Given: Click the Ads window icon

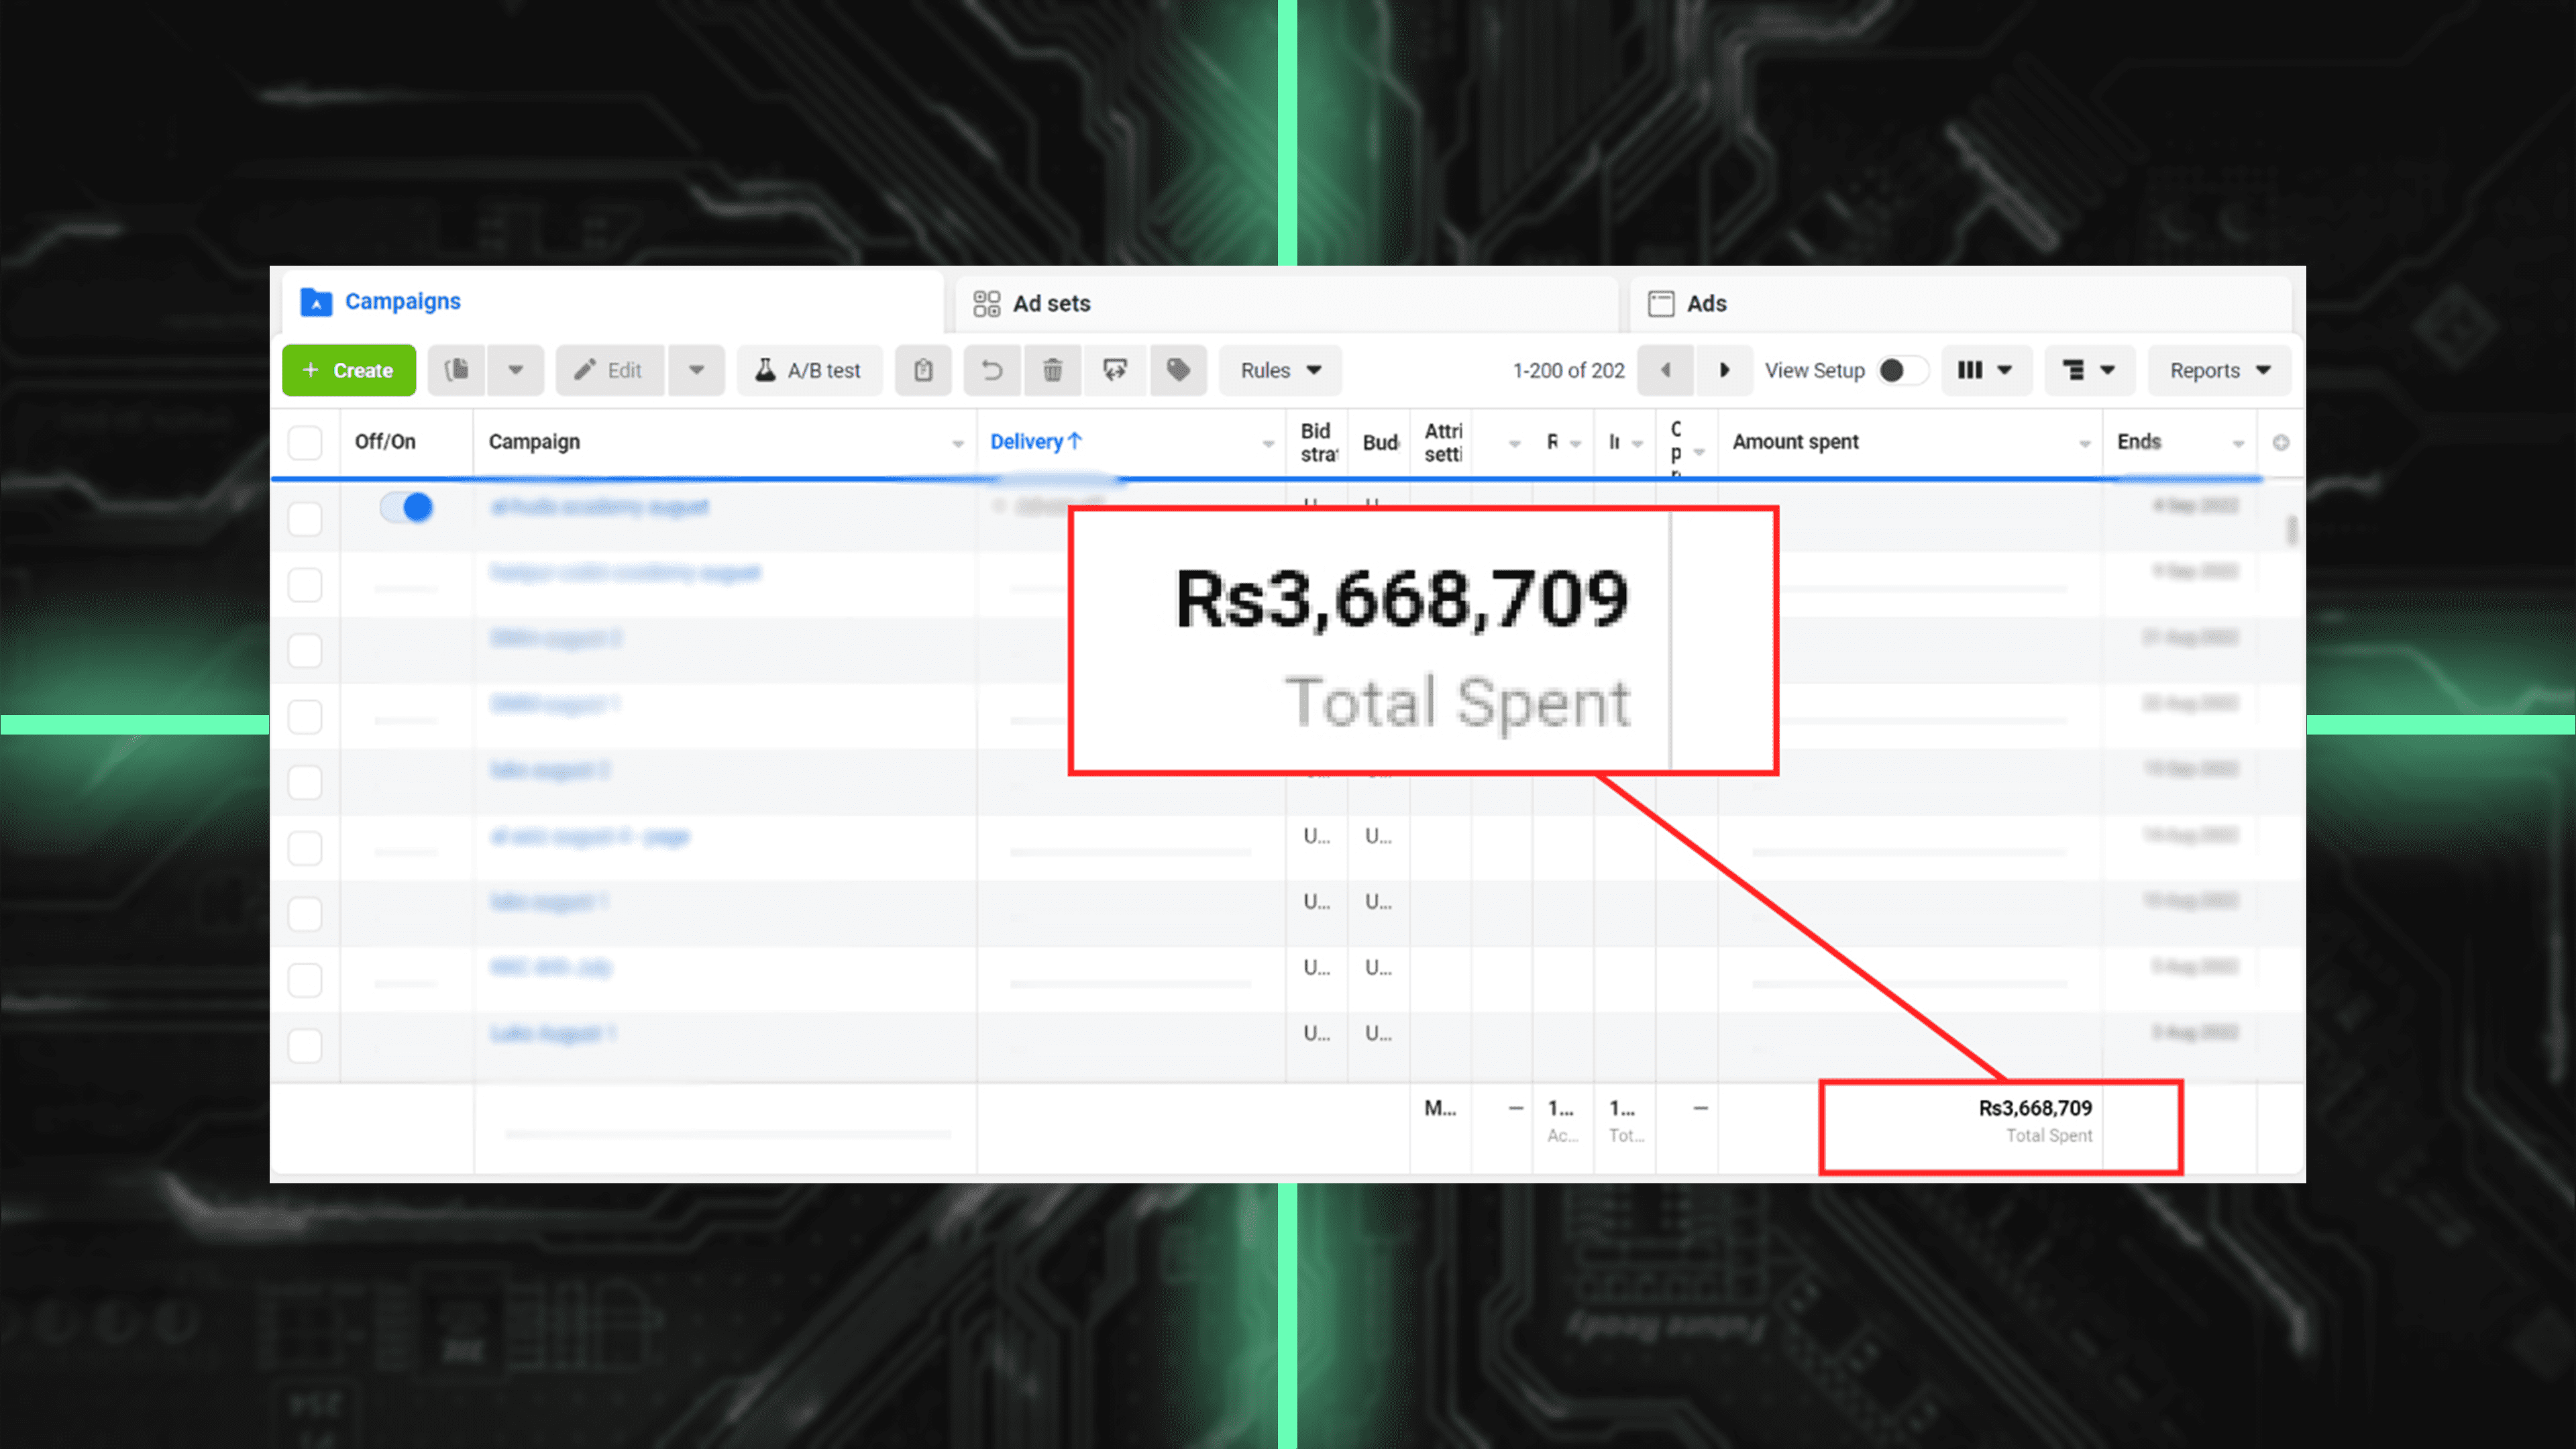Looking at the screenshot, I should click(1661, 303).
